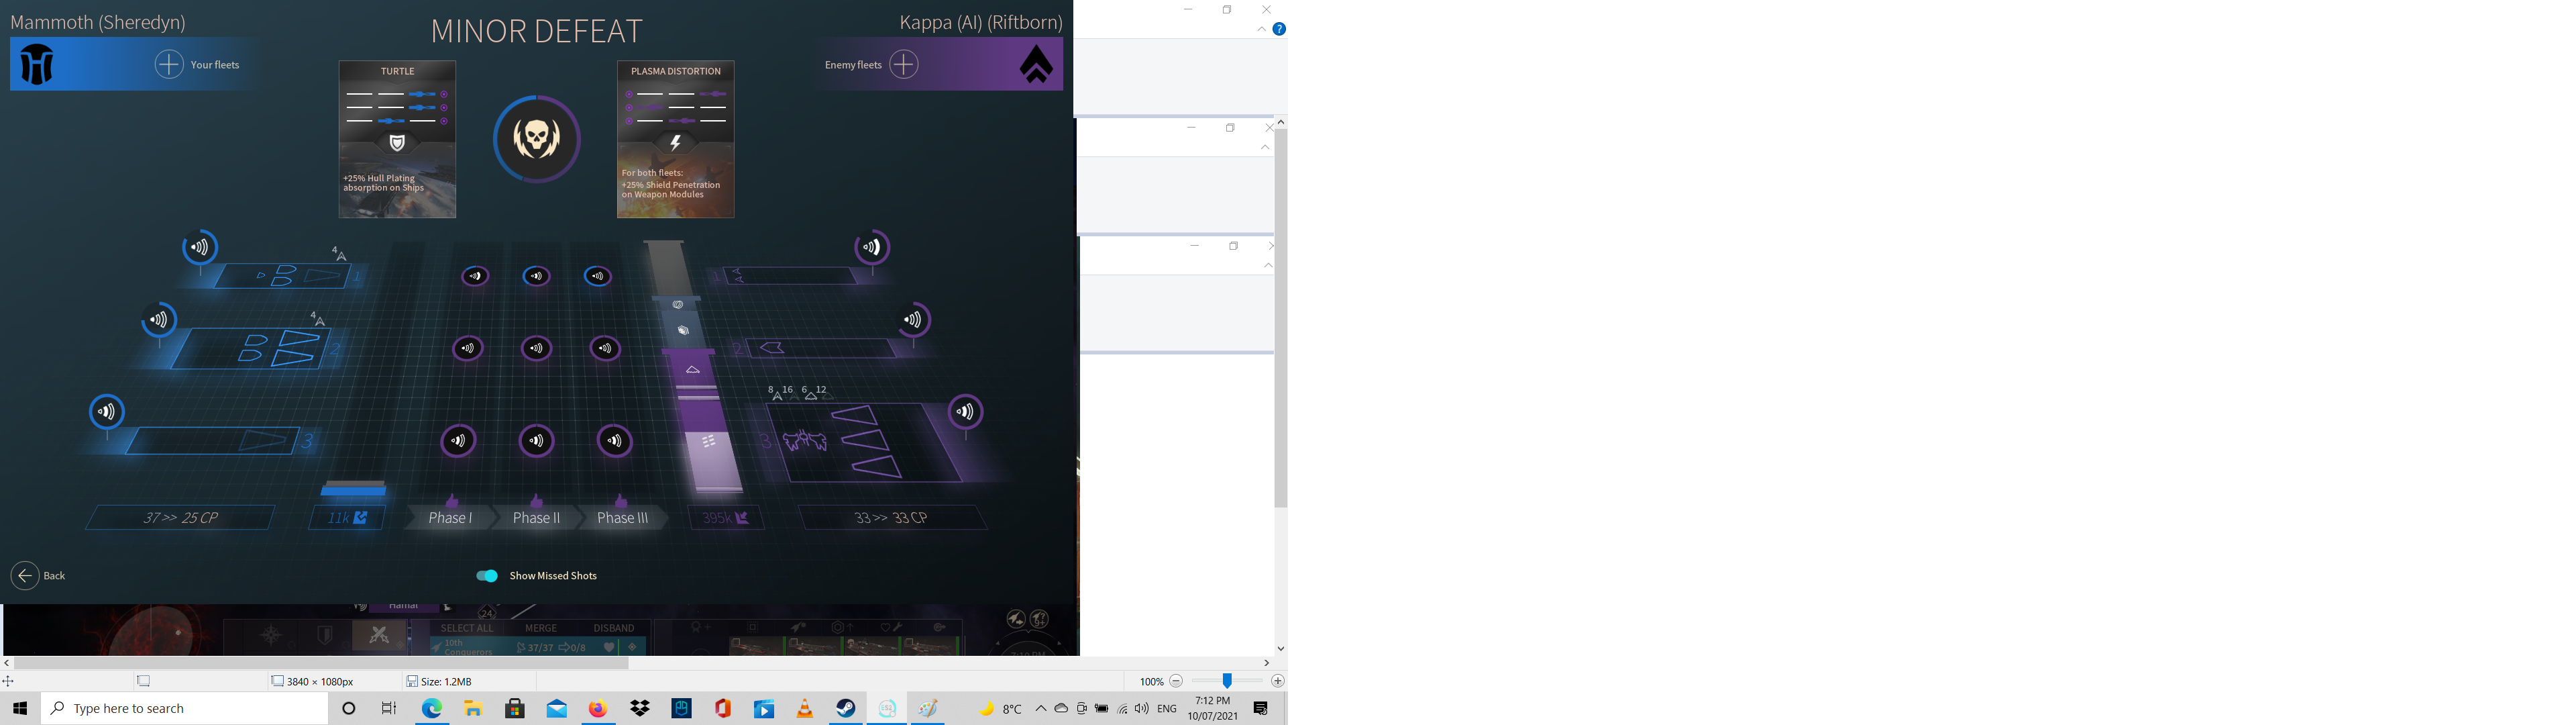
Task: Expand Your fleets plus button
Action: pos(169,64)
